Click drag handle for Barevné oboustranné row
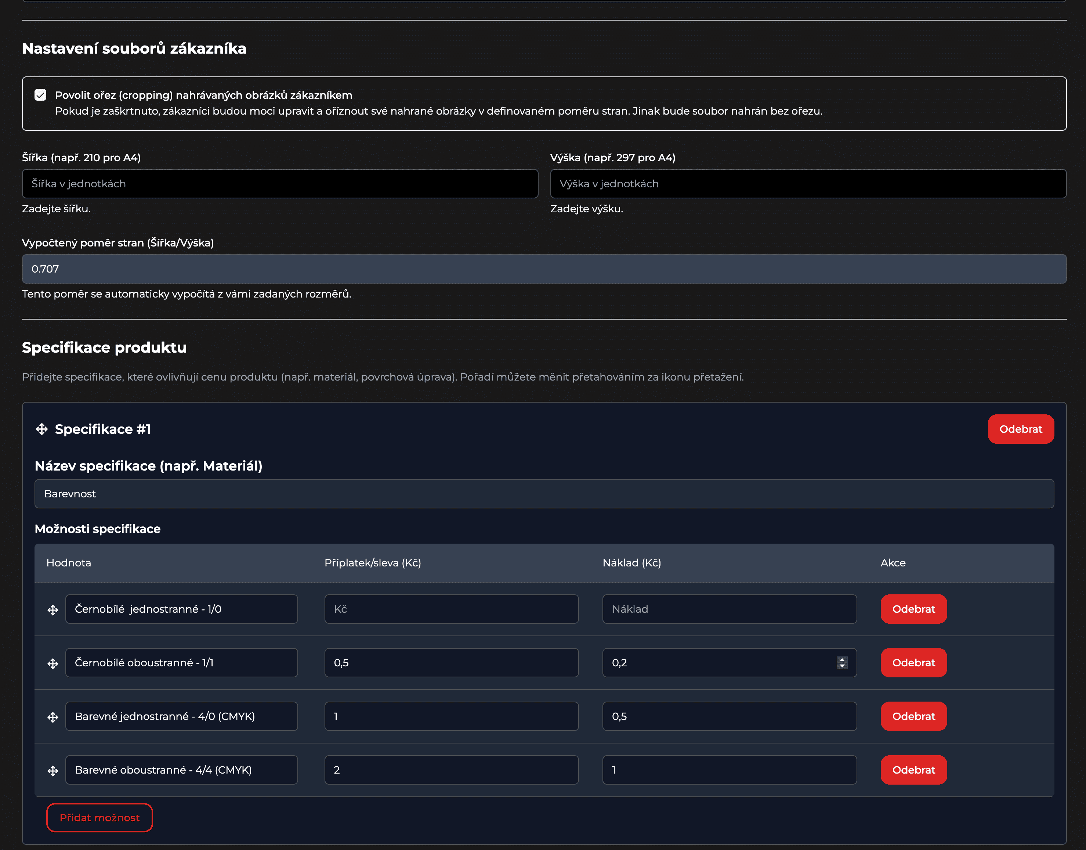1086x850 pixels. point(53,771)
